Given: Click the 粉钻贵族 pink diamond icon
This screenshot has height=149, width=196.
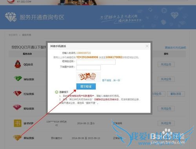Looking at the screenshot, I should click(x=17, y=107).
